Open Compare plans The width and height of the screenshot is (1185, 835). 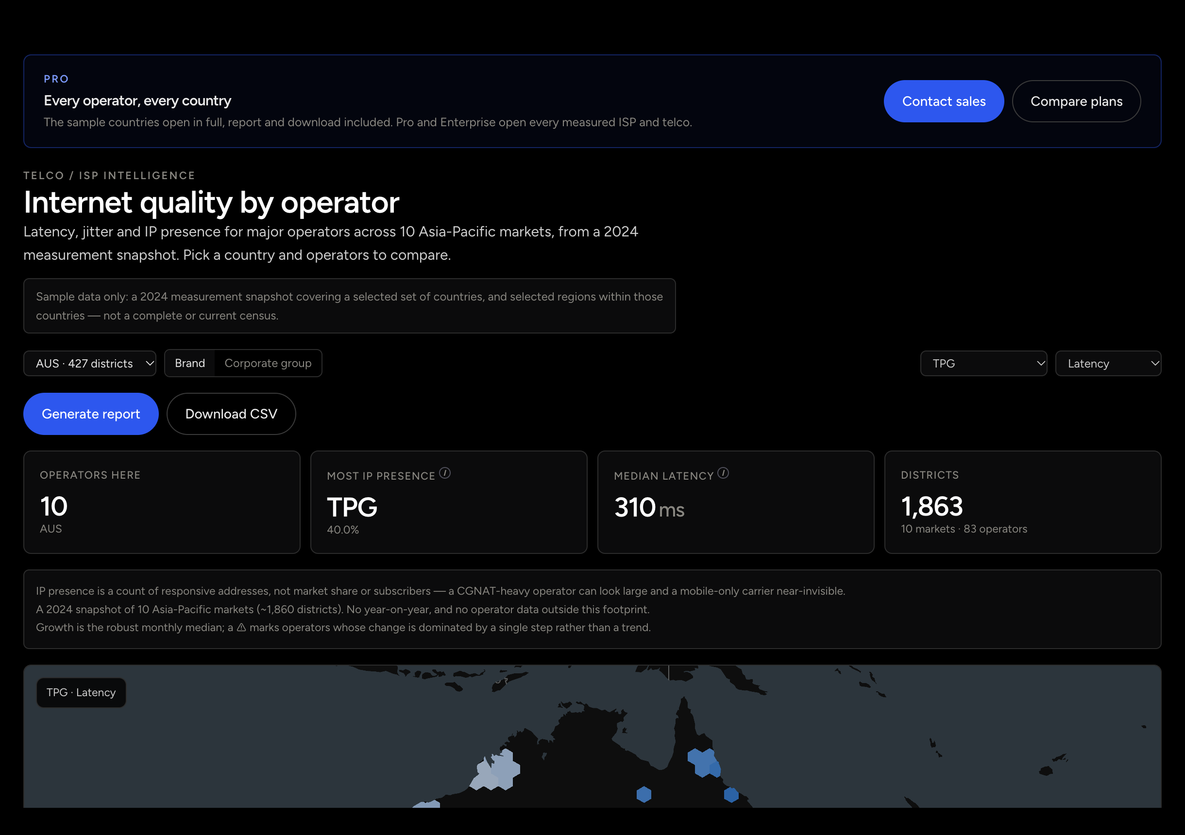coord(1076,101)
